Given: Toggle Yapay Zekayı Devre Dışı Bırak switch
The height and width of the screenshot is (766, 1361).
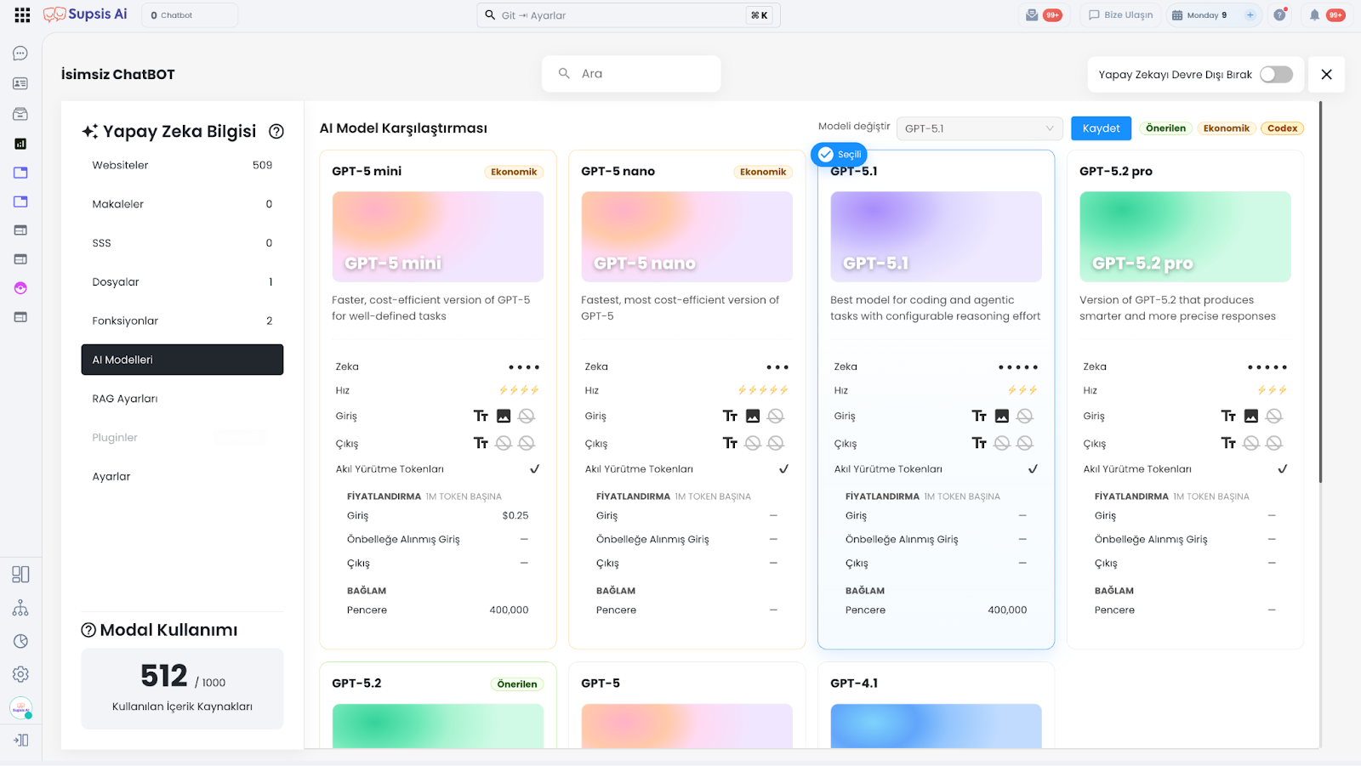Looking at the screenshot, I should click(x=1276, y=75).
